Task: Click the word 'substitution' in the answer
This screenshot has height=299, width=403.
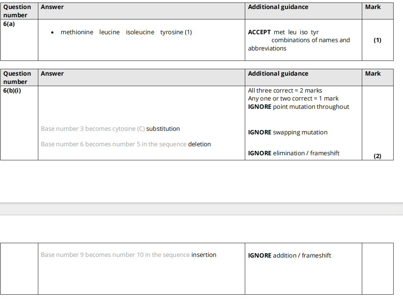Action: [x=163, y=129]
